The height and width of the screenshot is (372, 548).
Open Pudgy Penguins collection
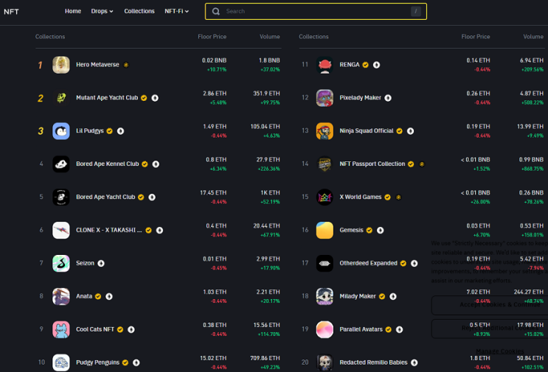(x=97, y=362)
